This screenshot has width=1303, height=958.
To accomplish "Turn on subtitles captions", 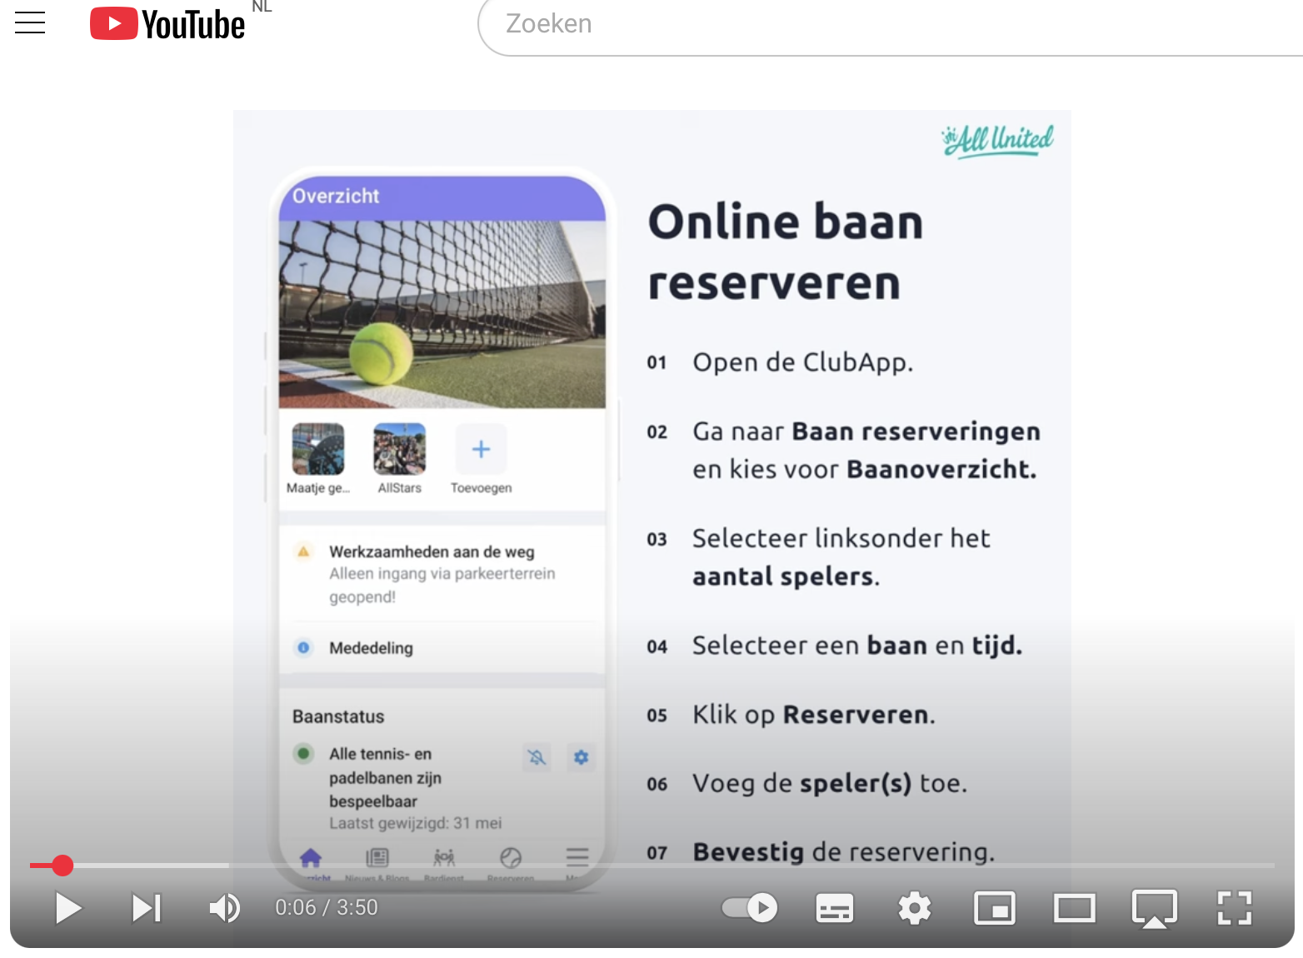I will [x=834, y=908].
